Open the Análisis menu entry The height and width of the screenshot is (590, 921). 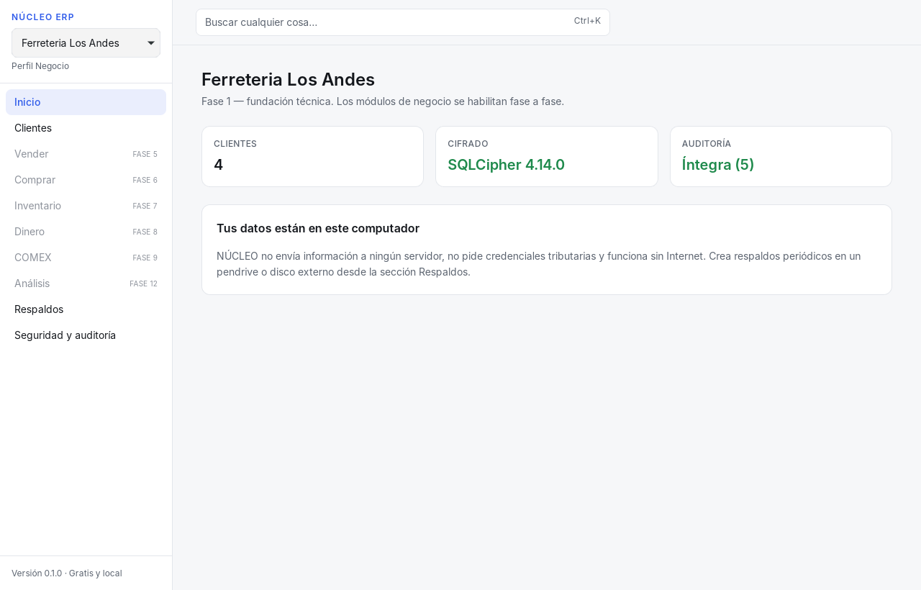(x=86, y=283)
